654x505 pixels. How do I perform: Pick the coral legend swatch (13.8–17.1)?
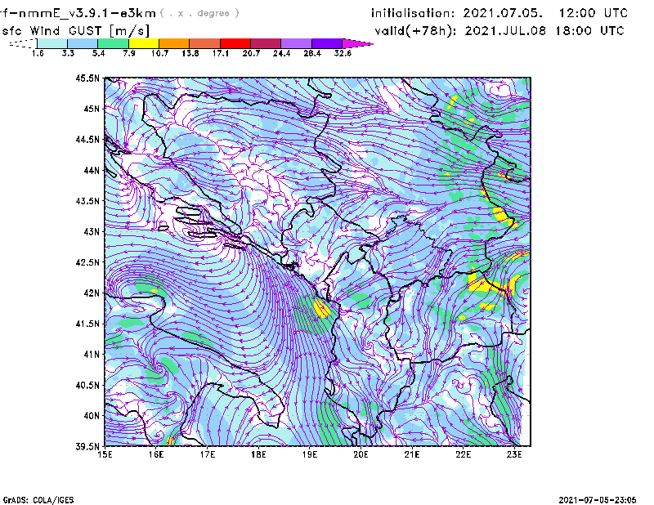tap(205, 43)
